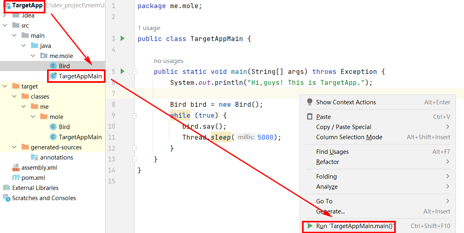Collapse the src folder chevron
464x233 pixels.
(5, 26)
